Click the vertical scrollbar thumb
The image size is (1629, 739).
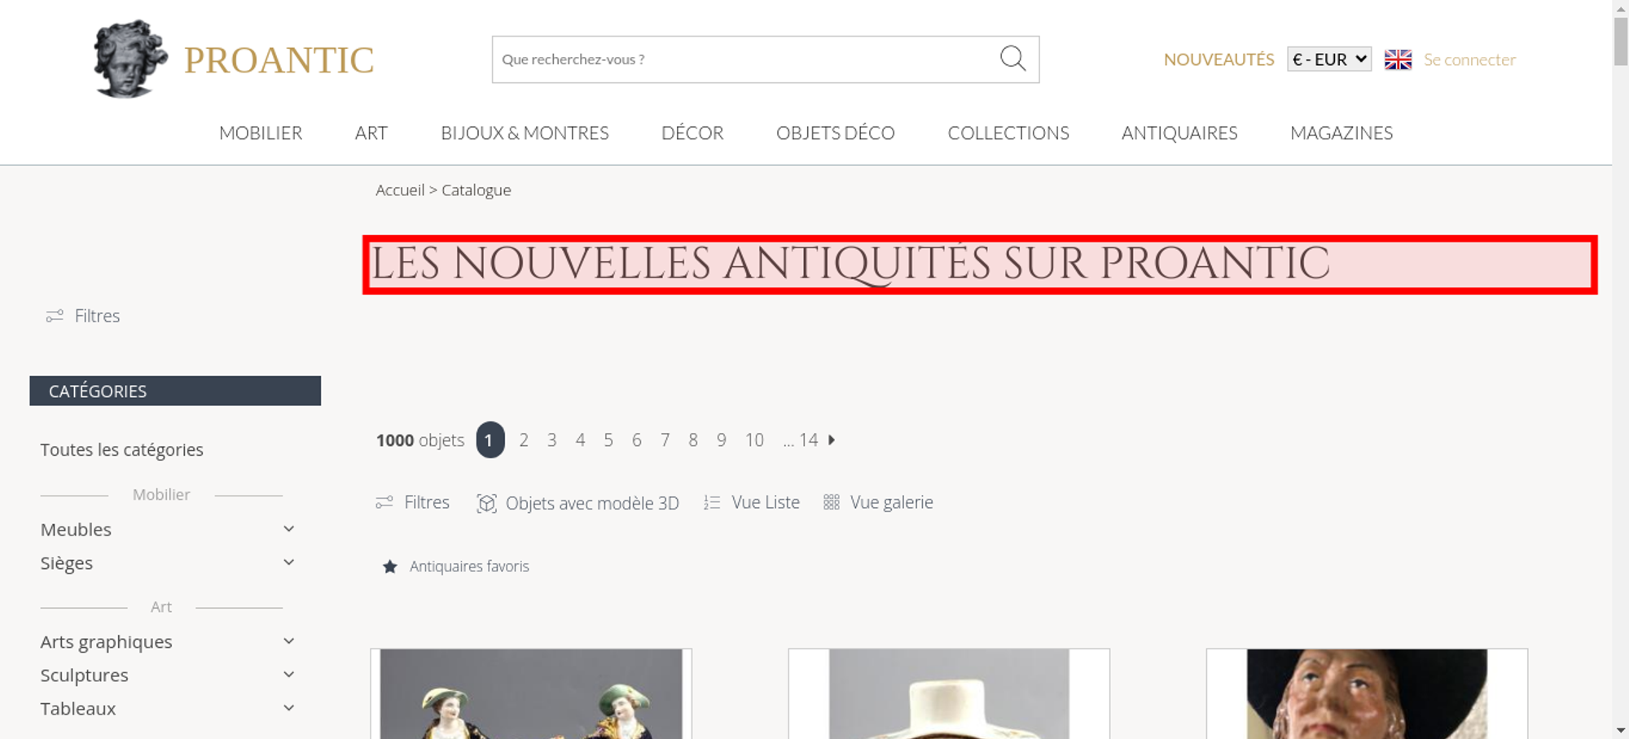point(1621,41)
